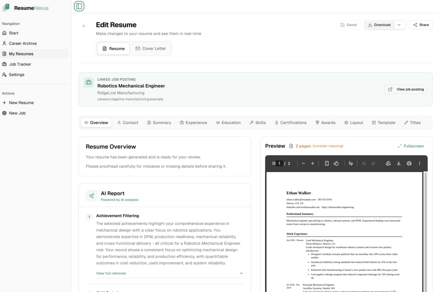Open the preview in Fullscreen
This screenshot has width=439, height=292.
click(411, 146)
